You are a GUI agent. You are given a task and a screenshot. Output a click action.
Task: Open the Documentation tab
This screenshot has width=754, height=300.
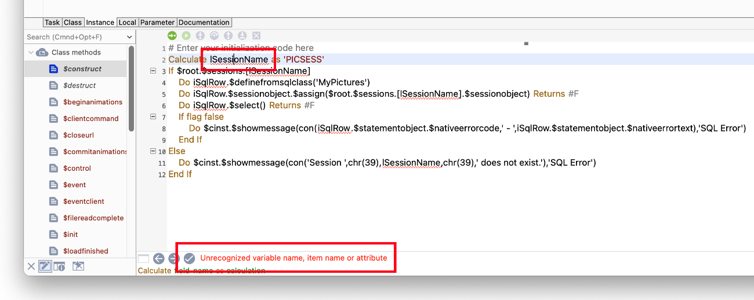(204, 23)
